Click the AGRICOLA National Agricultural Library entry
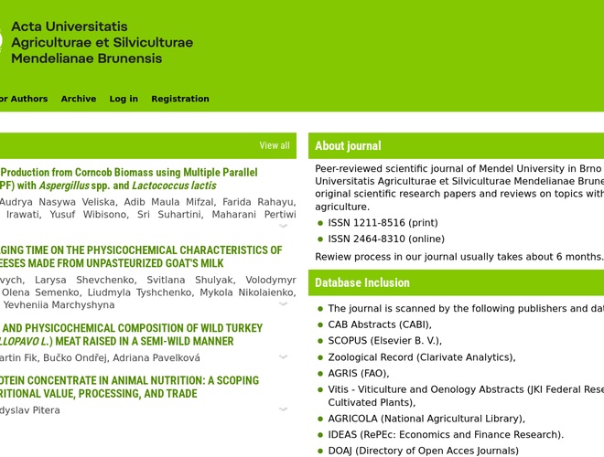This screenshot has width=604, height=457. [426, 419]
